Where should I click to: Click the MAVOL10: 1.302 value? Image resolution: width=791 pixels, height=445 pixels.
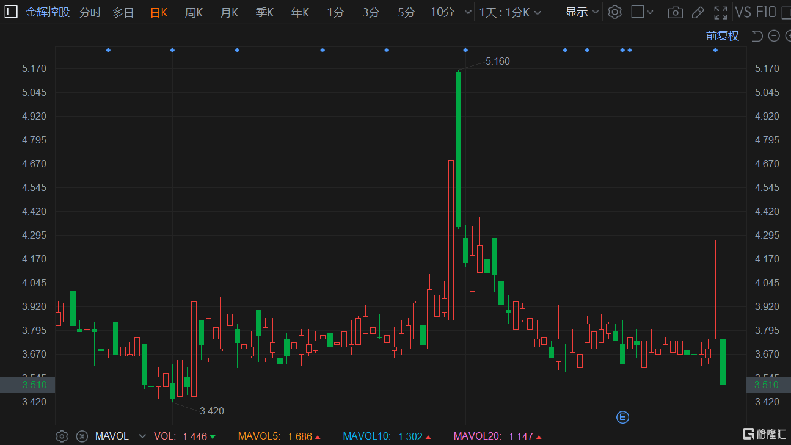[x=410, y=436]
